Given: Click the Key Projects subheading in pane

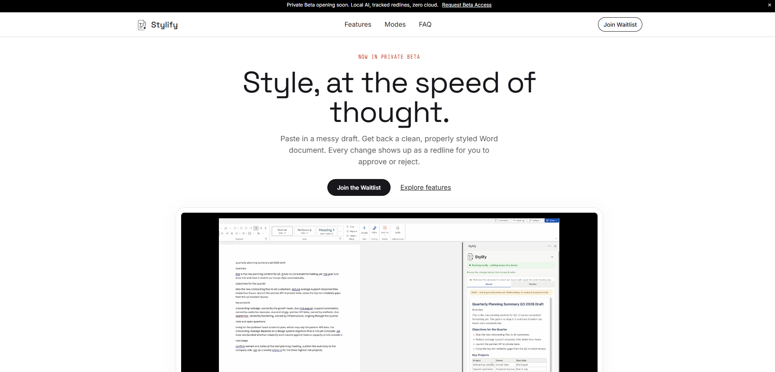Looking at the screenshot, I should pyautogui.click(x=481, y=355).
